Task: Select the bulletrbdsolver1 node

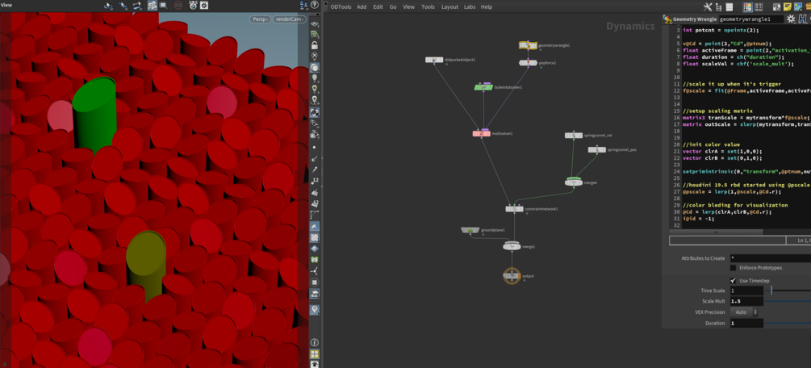Action: click(x=483, y=87)
